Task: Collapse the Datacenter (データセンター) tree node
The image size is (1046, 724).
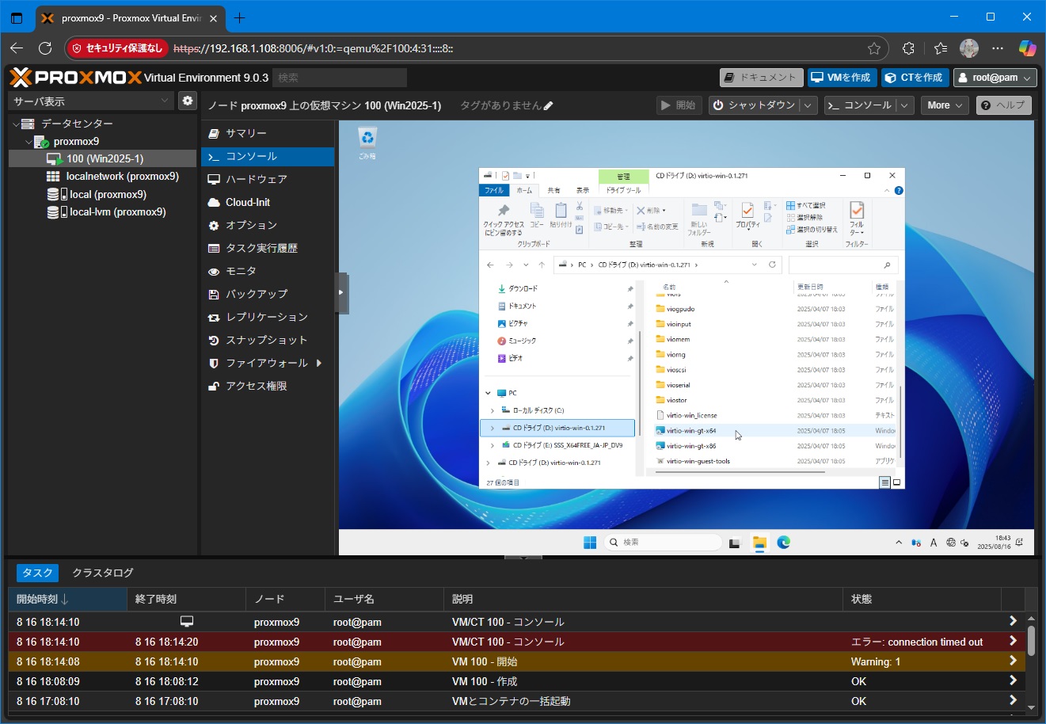Action: 16,124
